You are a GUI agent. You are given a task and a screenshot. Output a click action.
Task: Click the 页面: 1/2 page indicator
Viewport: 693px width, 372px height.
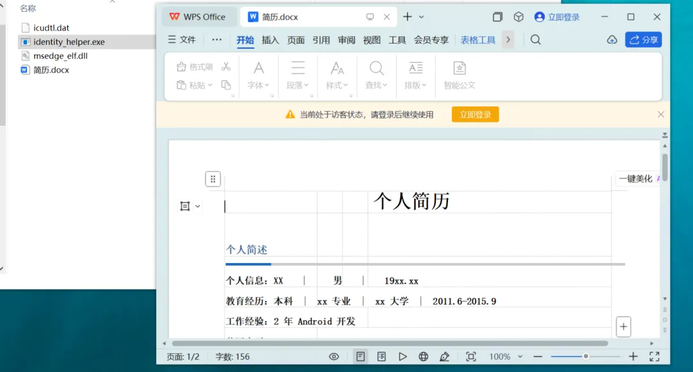[183, 357]
